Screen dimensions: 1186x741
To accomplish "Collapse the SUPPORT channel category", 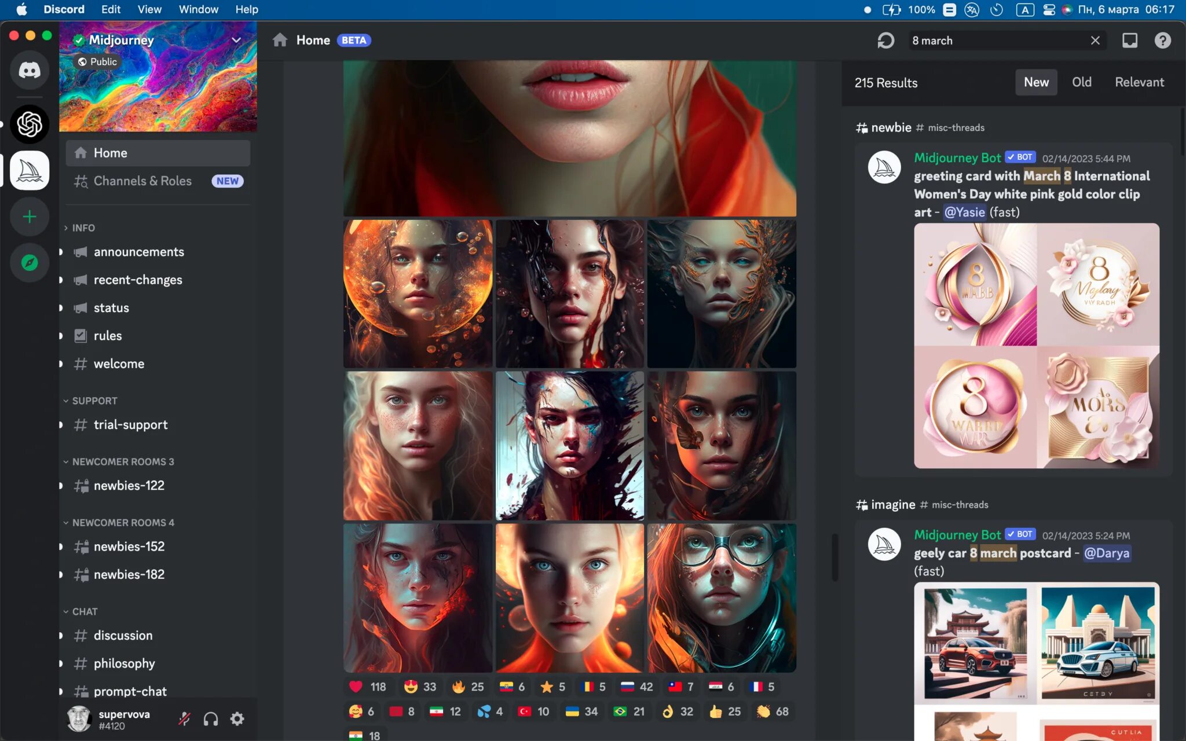I will tap(94, 401).
